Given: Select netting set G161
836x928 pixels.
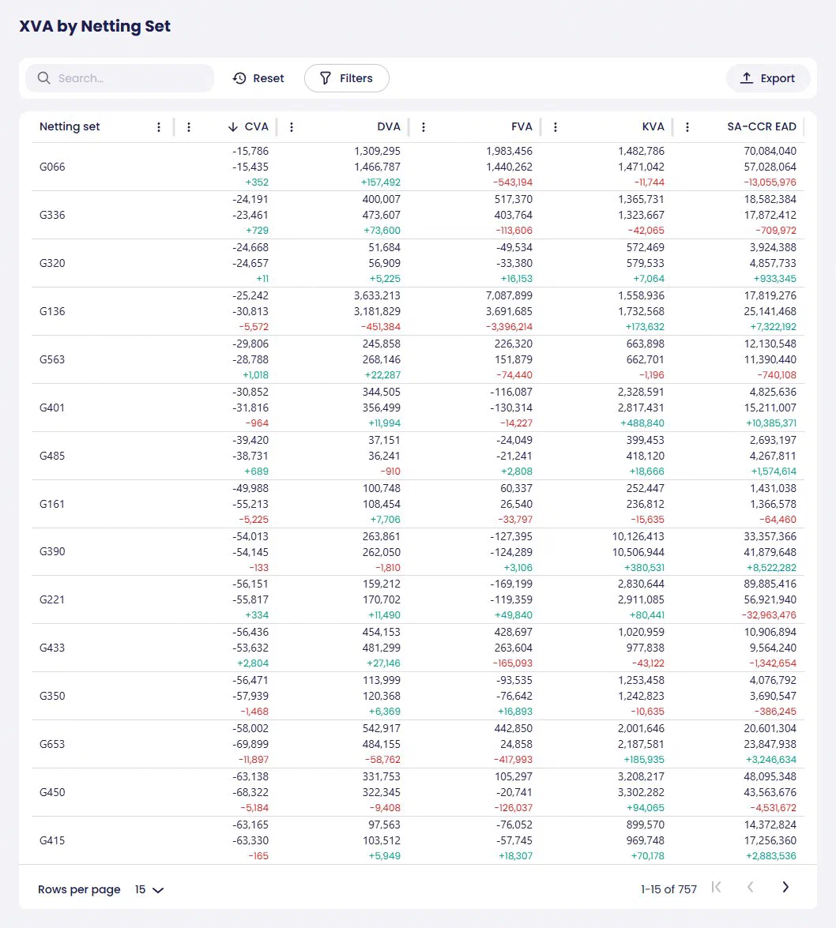Looking at the screenshot, I should tap(52, 504).
